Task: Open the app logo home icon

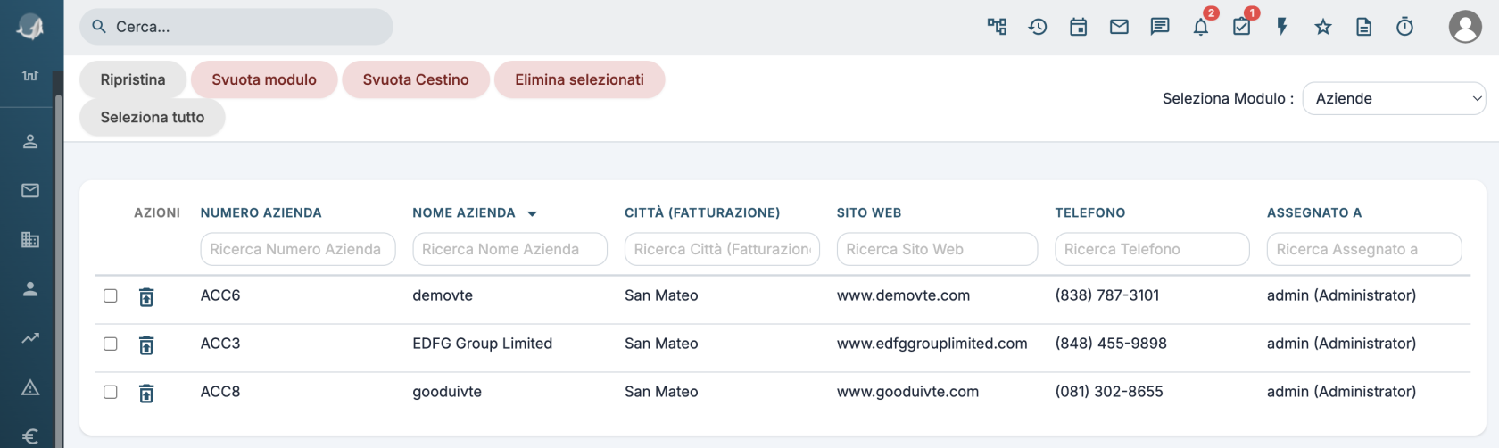Action: coord(30,27)
